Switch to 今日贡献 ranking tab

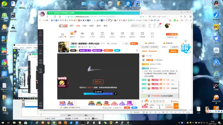click(145, 47)
